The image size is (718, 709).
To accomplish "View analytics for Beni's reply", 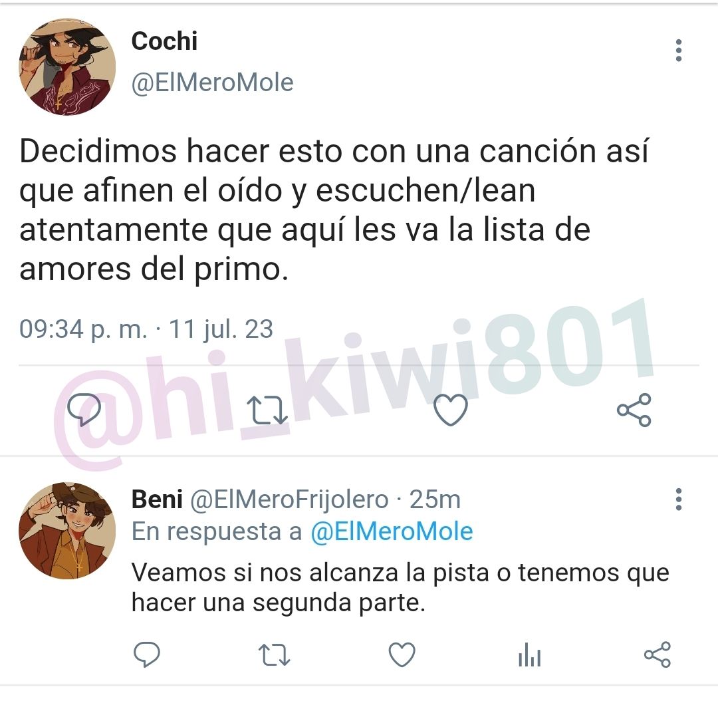I will tap(530, 654).
